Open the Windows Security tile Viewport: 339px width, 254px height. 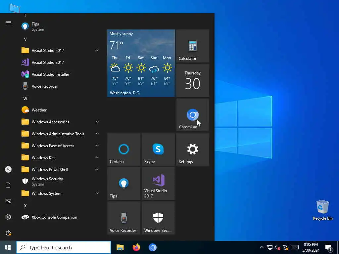coord(158,218)
